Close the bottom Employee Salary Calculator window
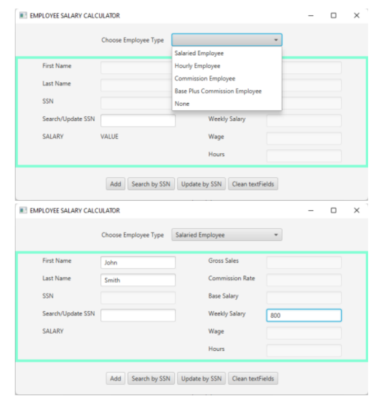This screenshot has height=411, width=387. pos(356,210)
